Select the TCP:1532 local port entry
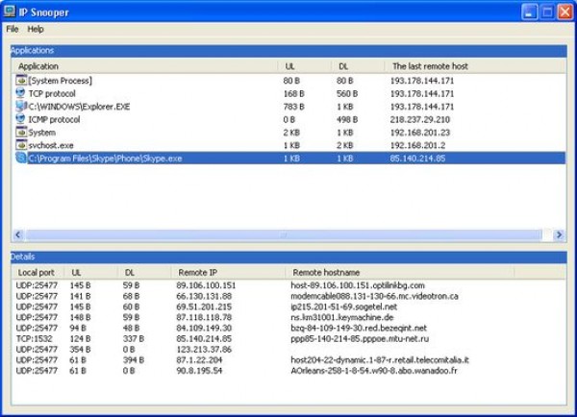Viewport: 577px width, 417px height. click(x=35, y=338)
